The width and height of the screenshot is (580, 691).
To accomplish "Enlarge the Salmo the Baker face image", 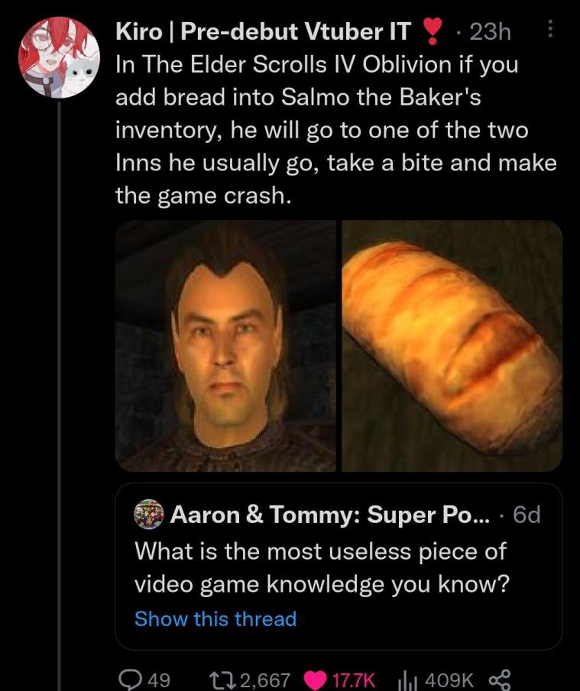I will coord(225,345).
